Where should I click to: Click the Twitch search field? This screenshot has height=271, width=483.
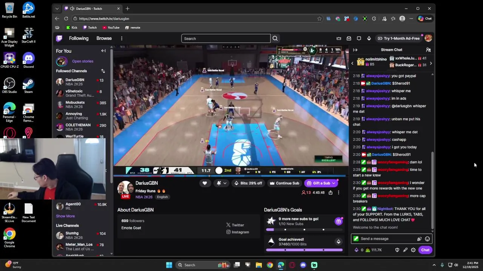pyautogui.click(x=226, y=38)
